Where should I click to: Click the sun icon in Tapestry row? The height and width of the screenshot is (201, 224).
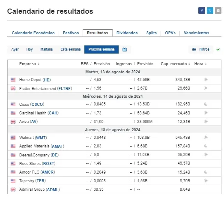coord(206,180)
